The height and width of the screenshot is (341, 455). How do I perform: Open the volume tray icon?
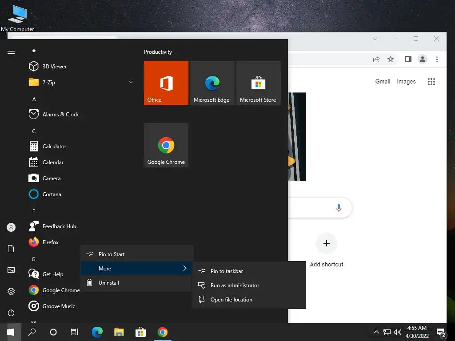coord(398,332)
